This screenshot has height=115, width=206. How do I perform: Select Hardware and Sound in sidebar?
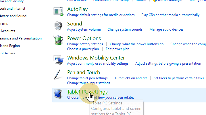click(x=13, y=16)
